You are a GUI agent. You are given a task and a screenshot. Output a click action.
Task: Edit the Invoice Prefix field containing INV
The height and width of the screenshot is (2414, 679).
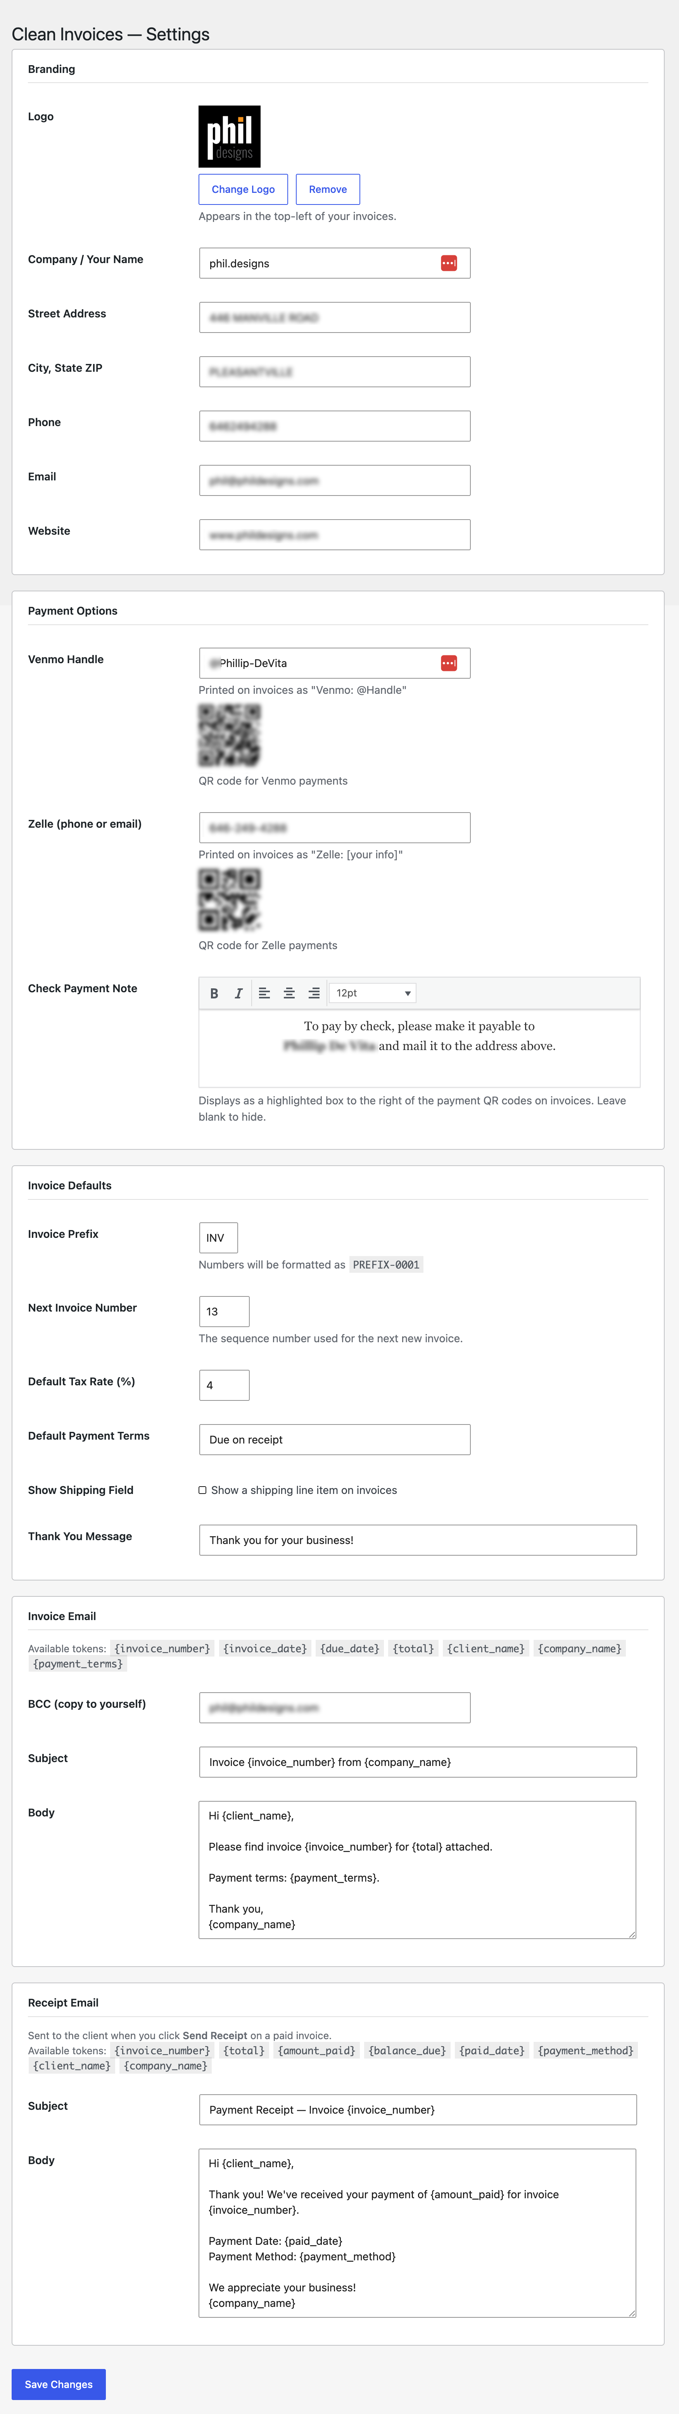point(218,1238)
